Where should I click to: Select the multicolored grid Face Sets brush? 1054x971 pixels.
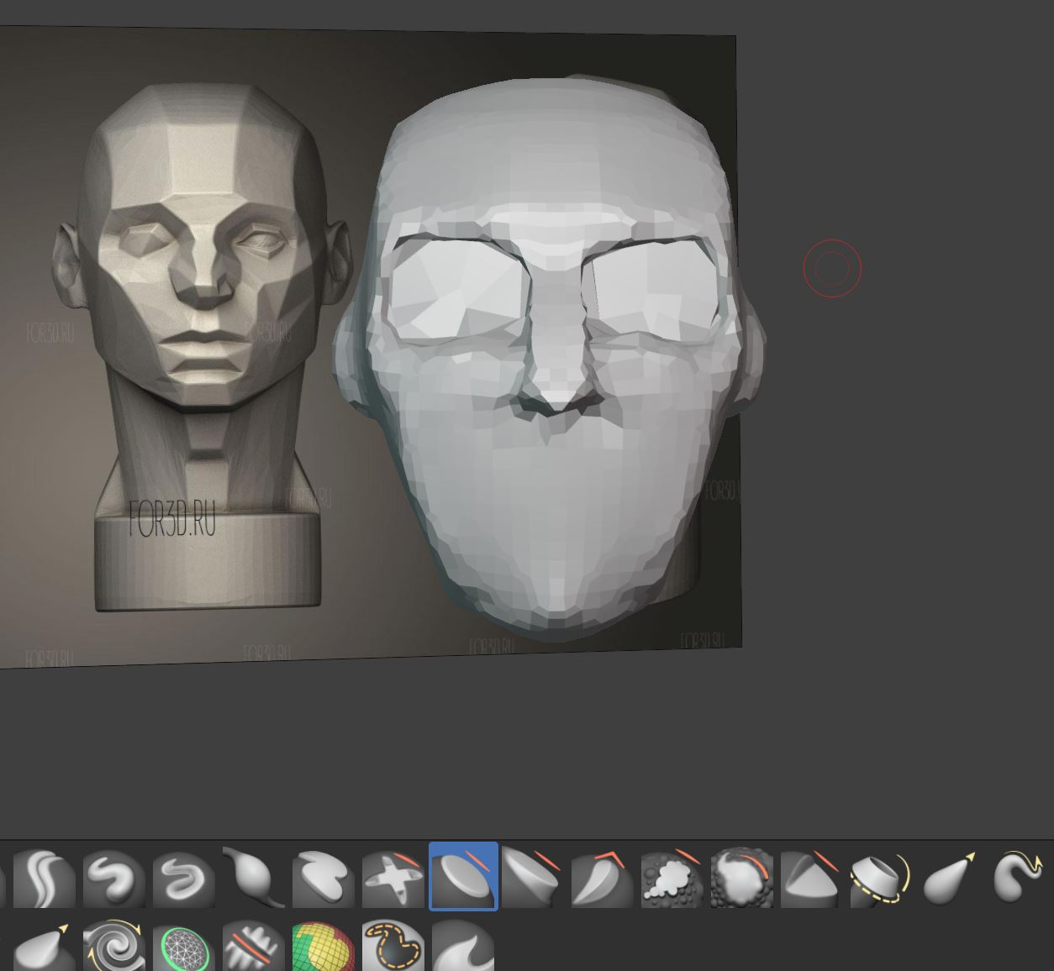[x=323, y=947]
